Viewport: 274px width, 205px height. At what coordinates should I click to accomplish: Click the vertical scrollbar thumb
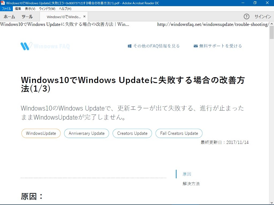272,32
